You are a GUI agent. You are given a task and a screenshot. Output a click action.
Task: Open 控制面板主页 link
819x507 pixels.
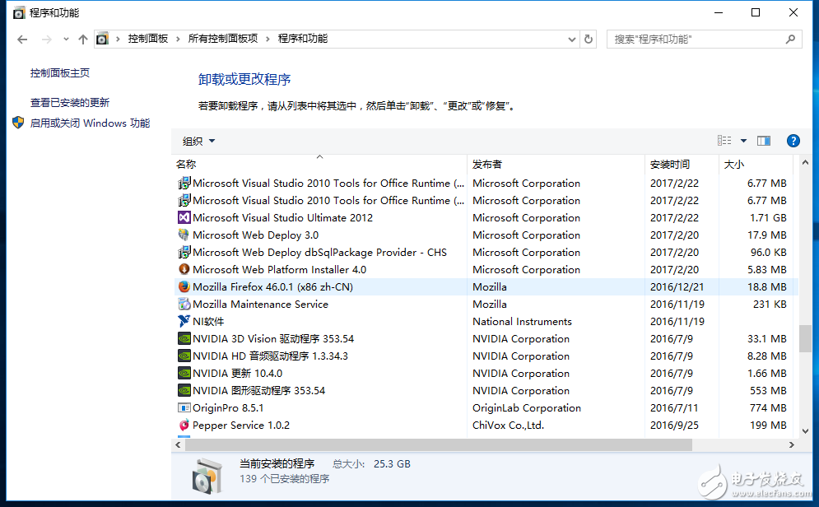pos(60,73)
